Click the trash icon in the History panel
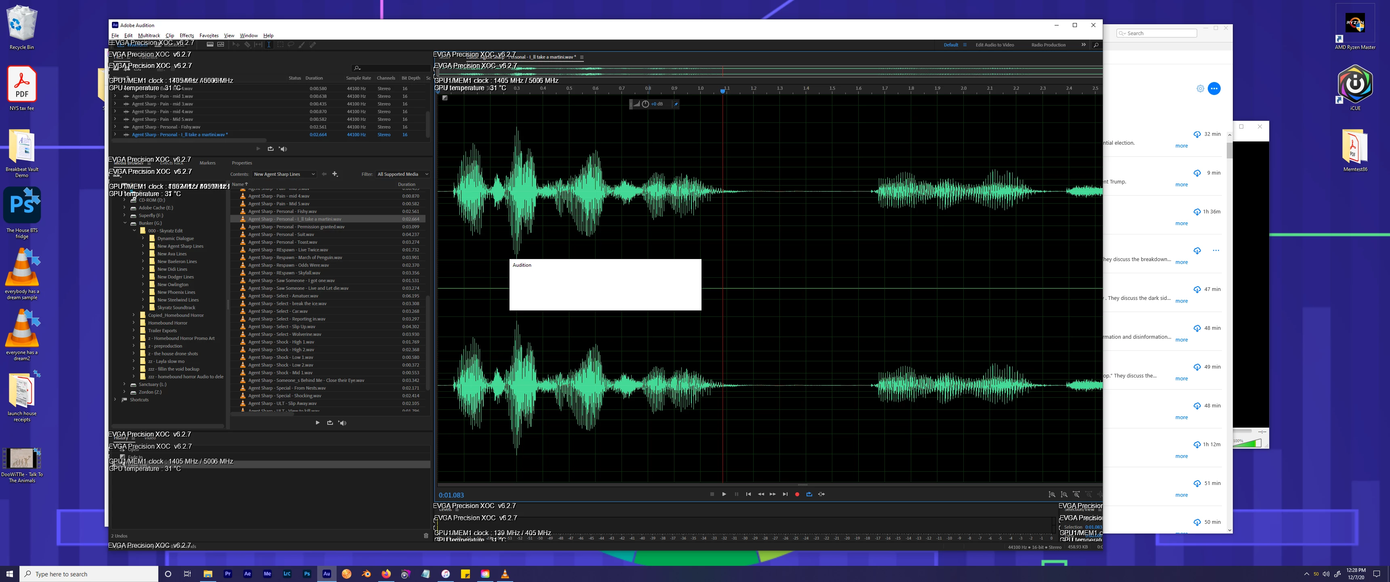Viewport: 1390px width, 582px height. (x=426, y=536)
